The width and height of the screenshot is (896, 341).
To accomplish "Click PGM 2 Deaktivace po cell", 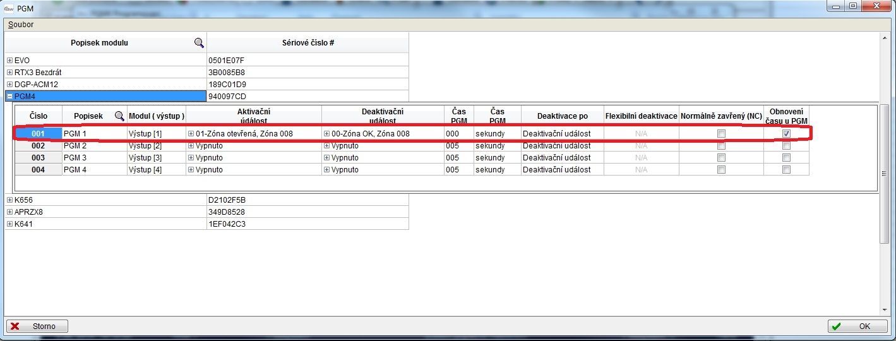I will coord(561,146).
